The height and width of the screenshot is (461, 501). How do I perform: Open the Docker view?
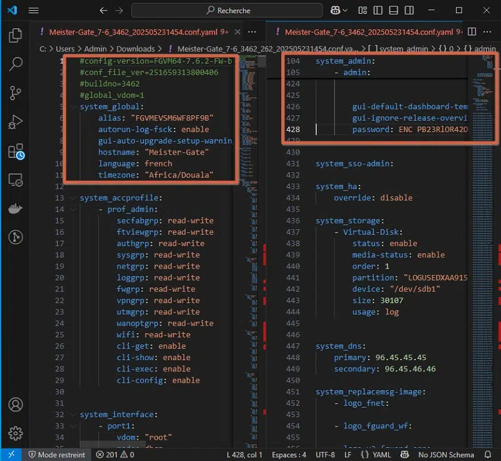(16, 209)
